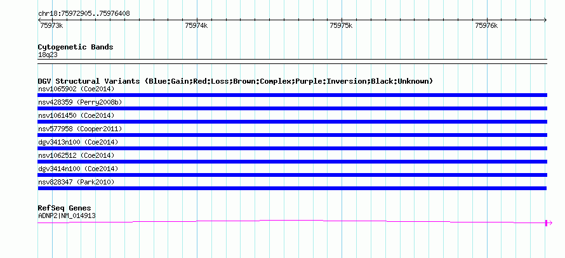Click the Cytogenetic Bands track title
The height and width of the screenshot is (258, 565).
(x=76, y=47)
